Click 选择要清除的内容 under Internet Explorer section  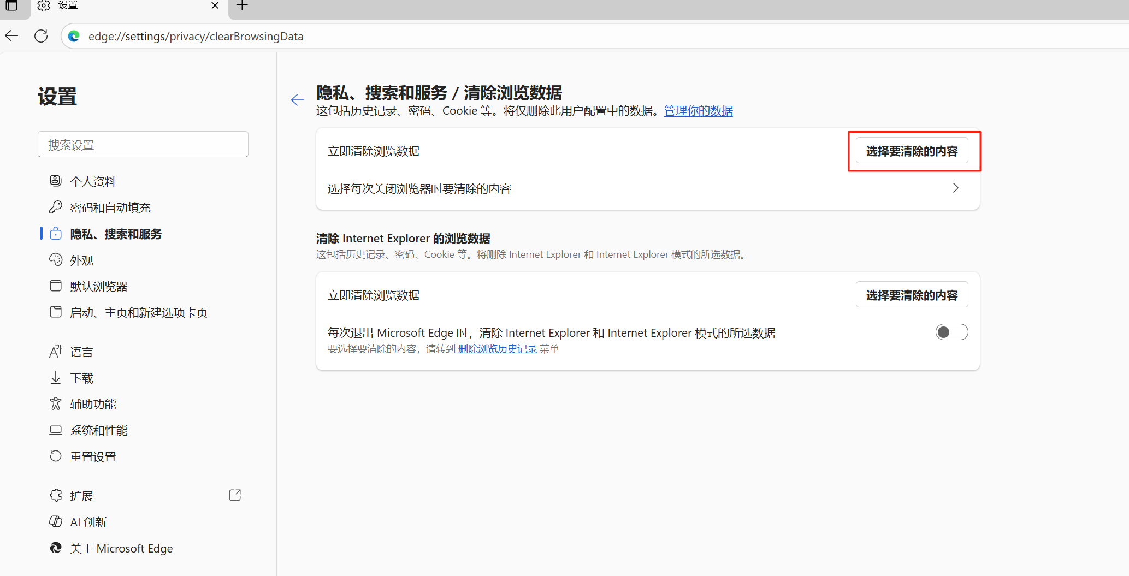pyautogui.click(x=912, y=295)
